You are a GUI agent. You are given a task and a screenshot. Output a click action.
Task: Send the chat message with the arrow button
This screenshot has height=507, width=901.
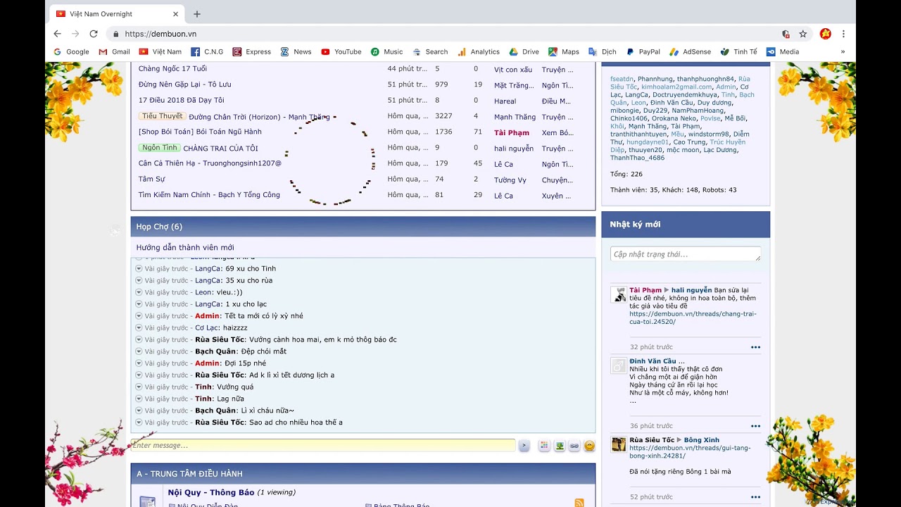tap(524, 446)
